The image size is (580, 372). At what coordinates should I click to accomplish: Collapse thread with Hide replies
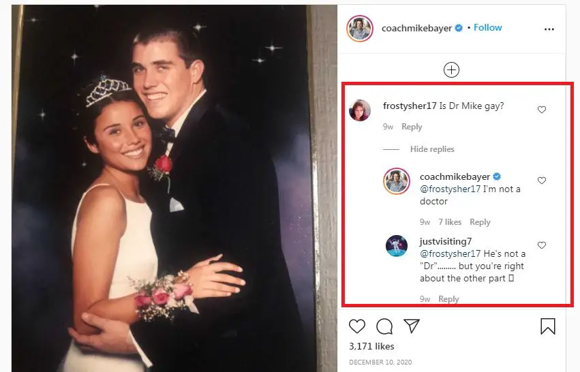432,149
